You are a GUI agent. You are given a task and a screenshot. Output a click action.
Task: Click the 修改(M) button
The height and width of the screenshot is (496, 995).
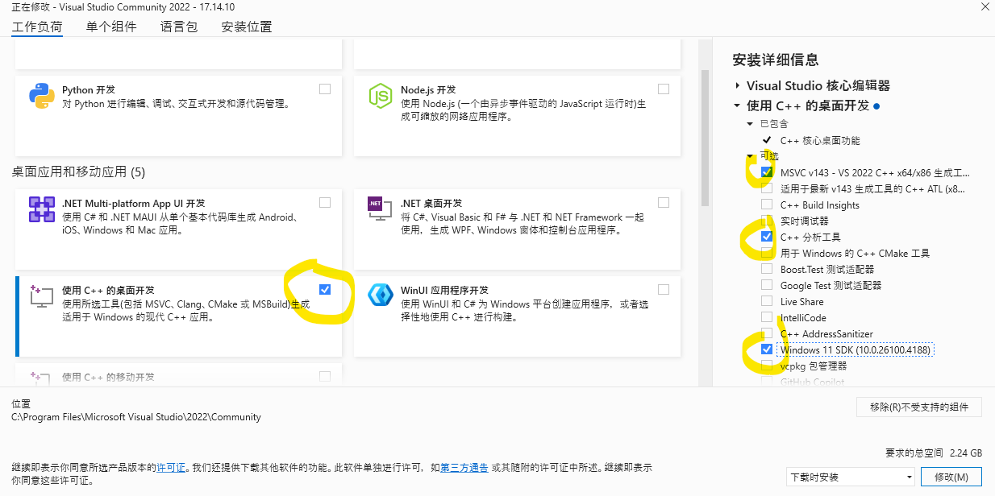[951, 477]
